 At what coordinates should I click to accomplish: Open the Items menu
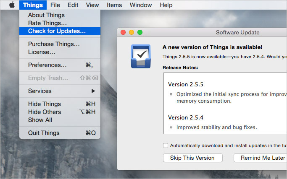point(114,5)
